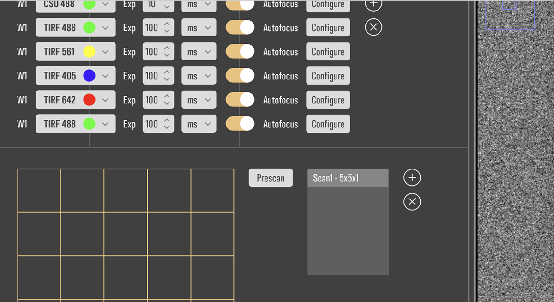554x302 pixels.
Task: Click the blue TIRF 405 color dot
Action: point(89,76)
